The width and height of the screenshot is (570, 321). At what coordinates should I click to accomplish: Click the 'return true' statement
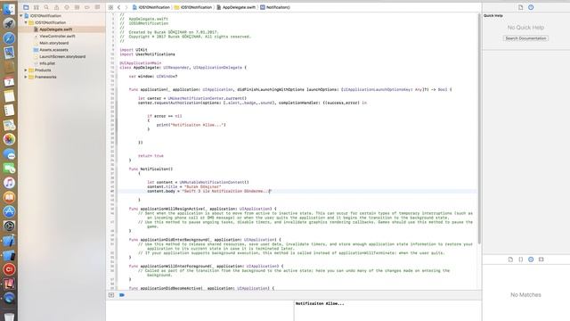pyautogui.click(x=151, y=156)
